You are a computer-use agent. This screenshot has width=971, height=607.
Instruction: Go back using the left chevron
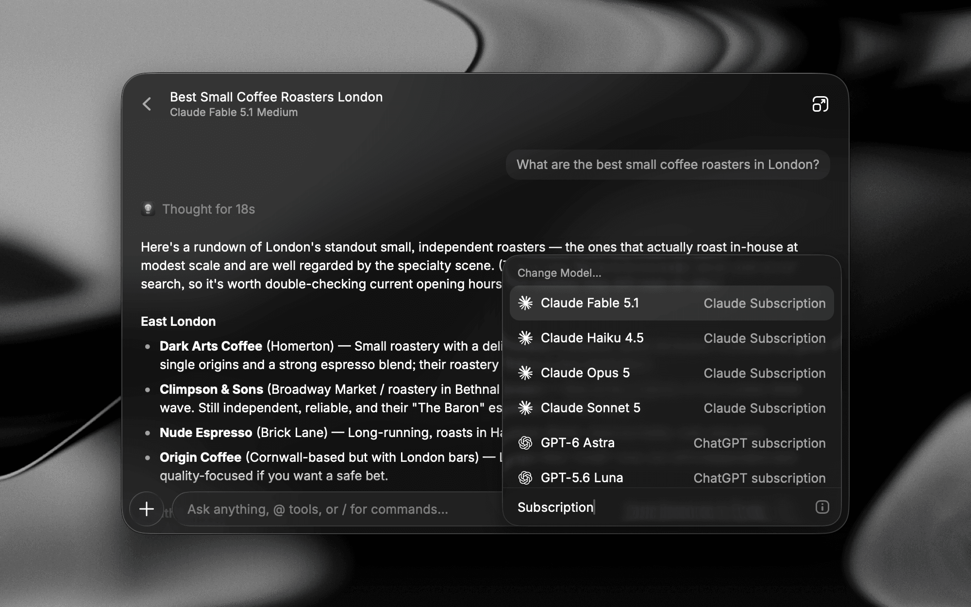click(x=147, y=104)
